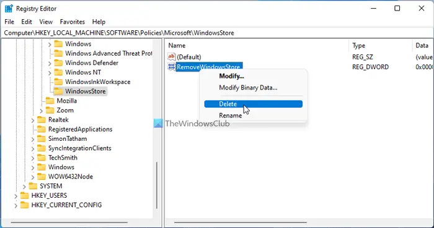Click the WindowsStore folder icon
Screen dimensions: 434x228
pyautogui.click(x=58, y=91)
